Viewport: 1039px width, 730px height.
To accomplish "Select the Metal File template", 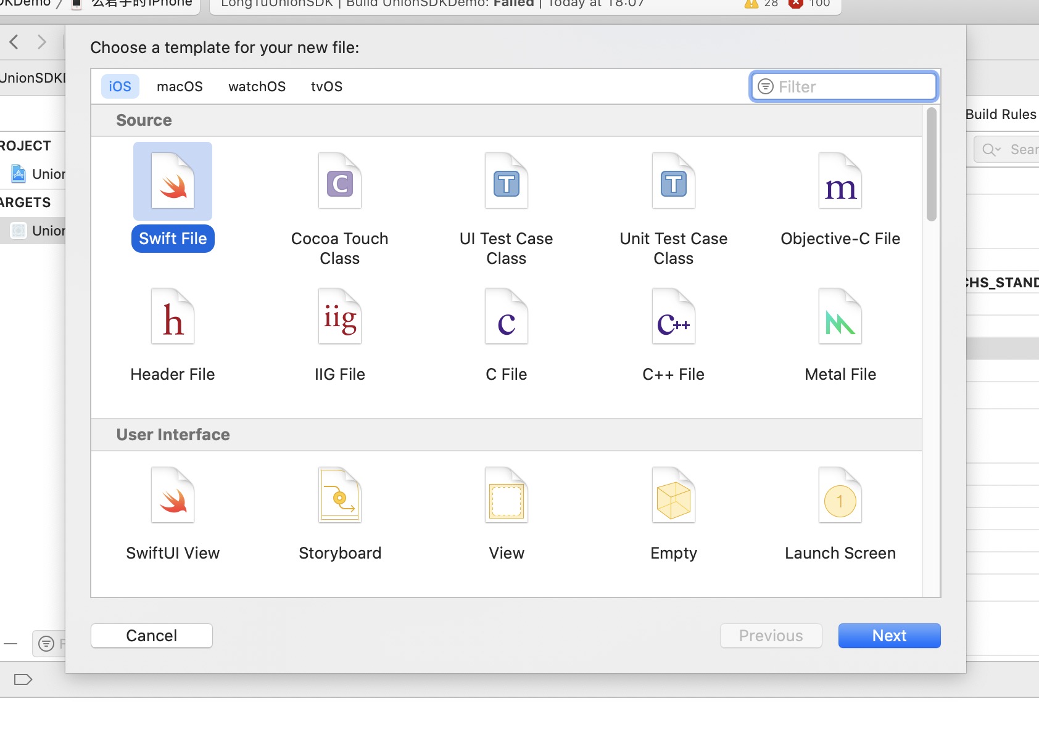I will [840, 318].
